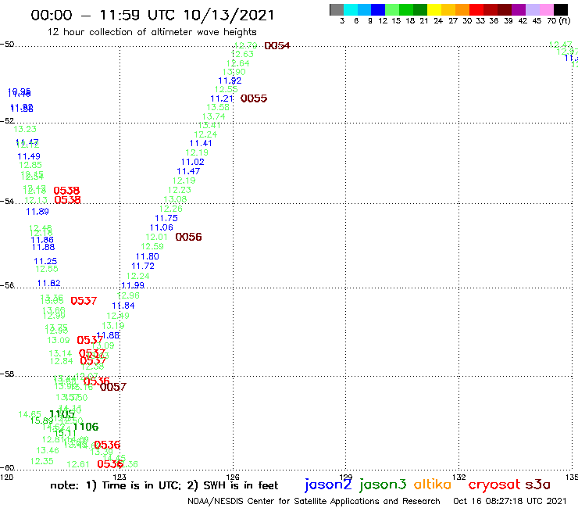The height and width of the screenshot is (508, 578).
Task: Click wave height value '11.75'
Action: (166, 218)
